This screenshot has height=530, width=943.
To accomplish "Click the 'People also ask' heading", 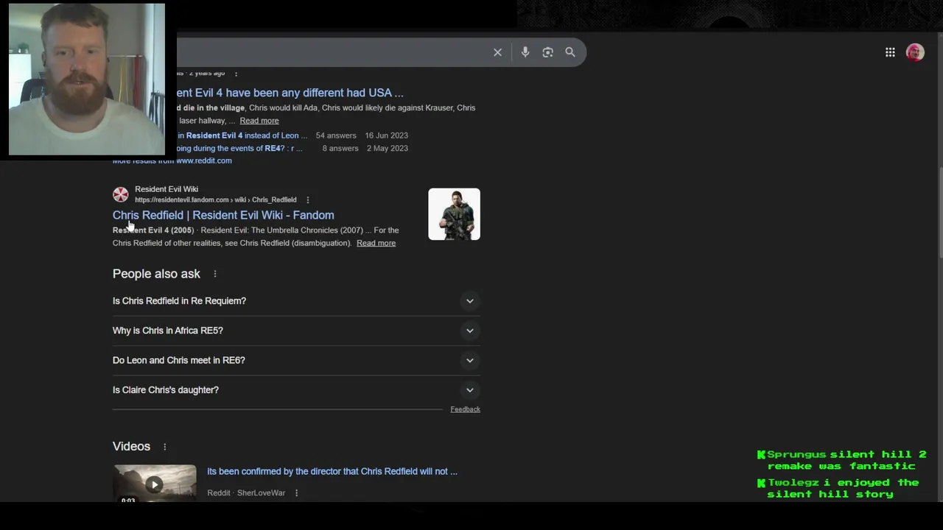I will (x=156, y=274).
